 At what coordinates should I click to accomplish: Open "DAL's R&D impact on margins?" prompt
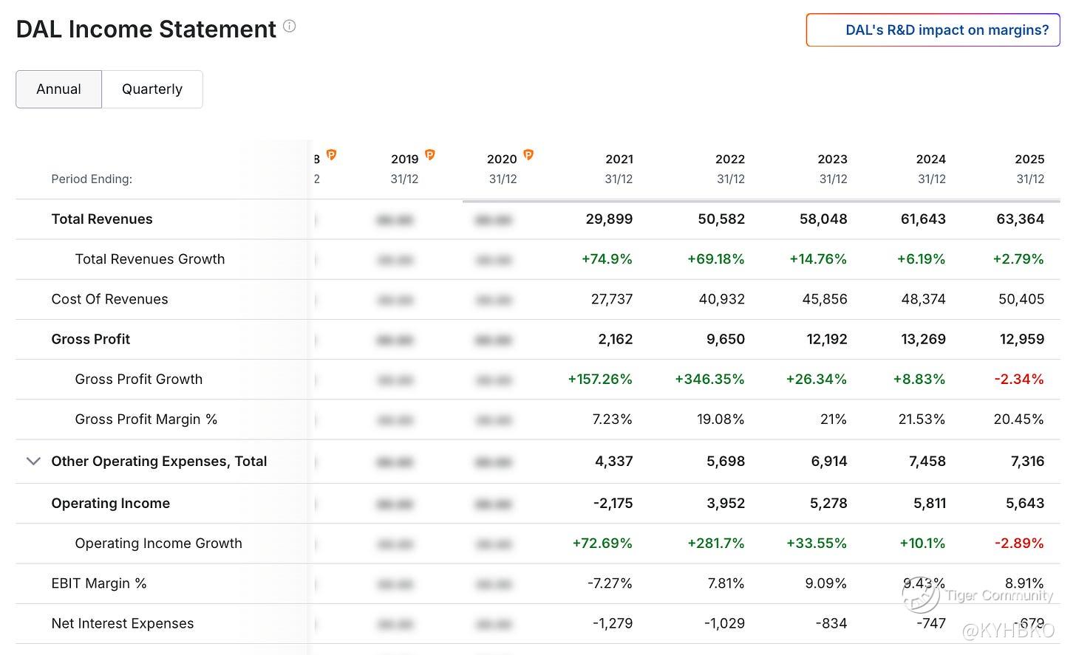tap(933, 30)
